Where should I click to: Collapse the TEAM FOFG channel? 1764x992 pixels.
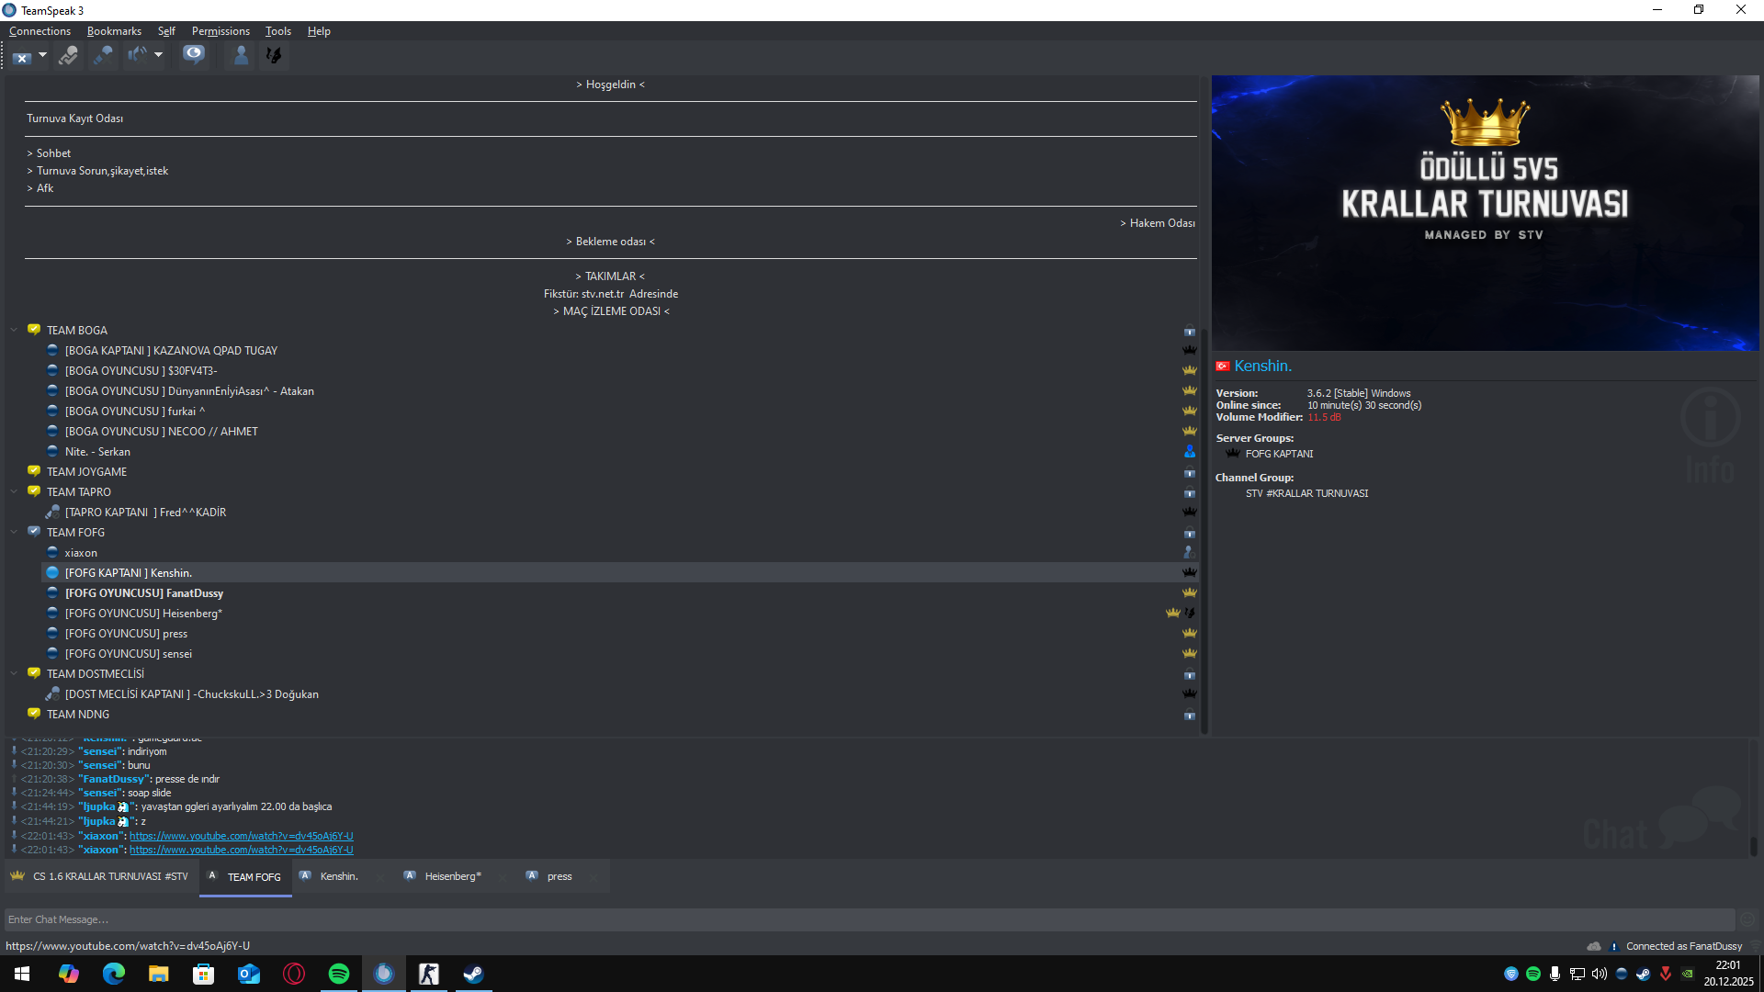(x=14, y=532)
